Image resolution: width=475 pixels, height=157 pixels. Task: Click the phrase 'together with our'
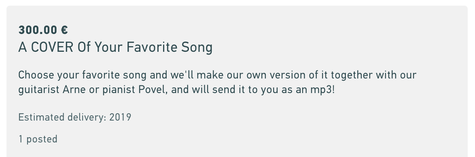373,75
